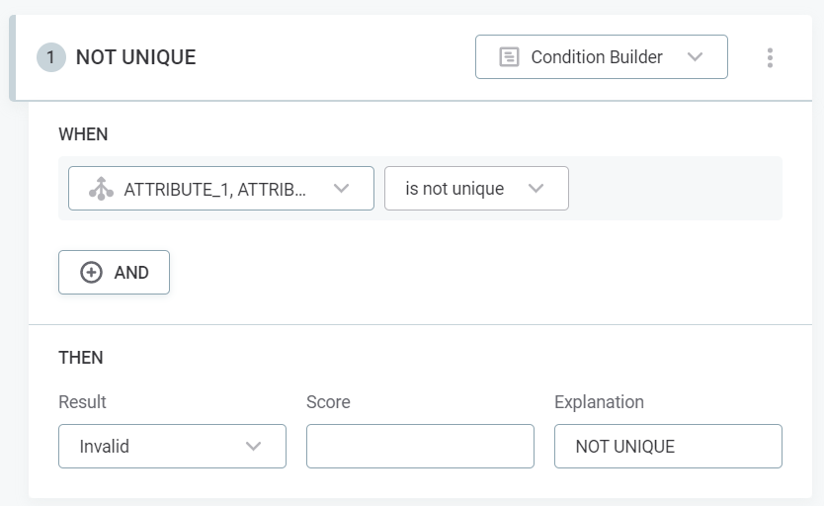Viewport: 824px width, 506px height.
Task: Click the chevron beside "is not unique"
Action: click(x=536, y=189)
